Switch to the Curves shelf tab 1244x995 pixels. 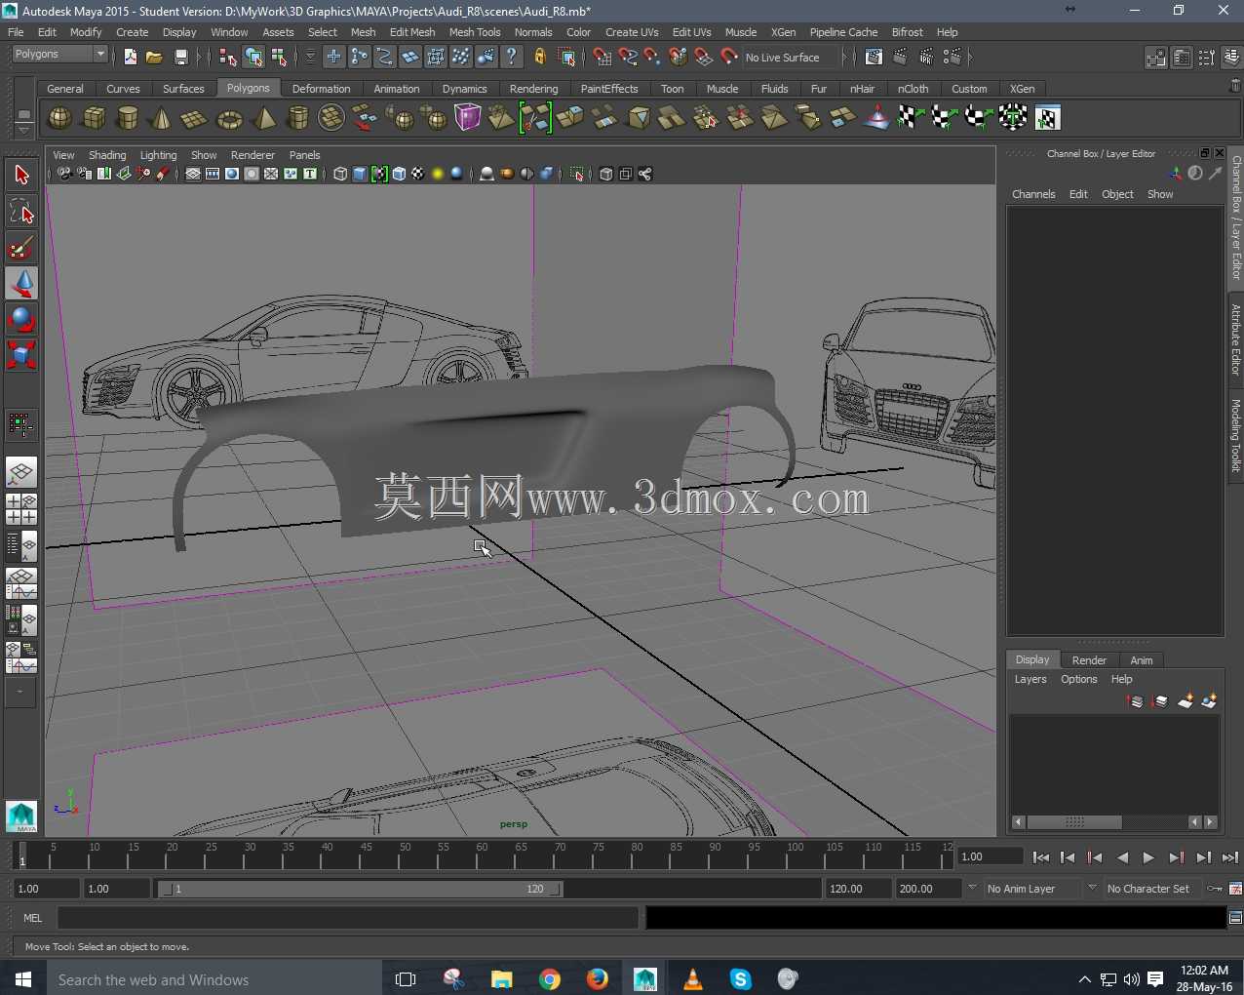pos(123,89)
